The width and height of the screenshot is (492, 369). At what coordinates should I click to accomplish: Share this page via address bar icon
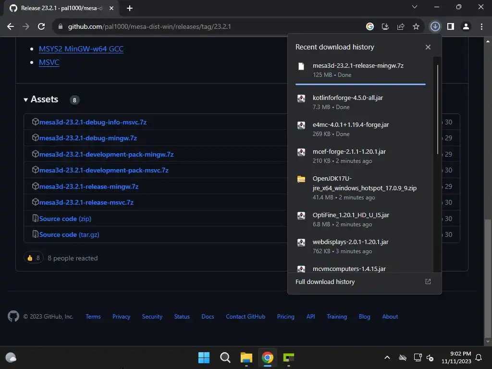click(x=401, y=27)
